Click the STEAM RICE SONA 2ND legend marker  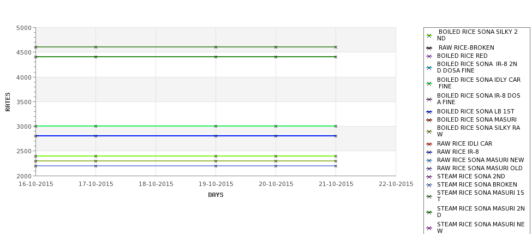429,177
